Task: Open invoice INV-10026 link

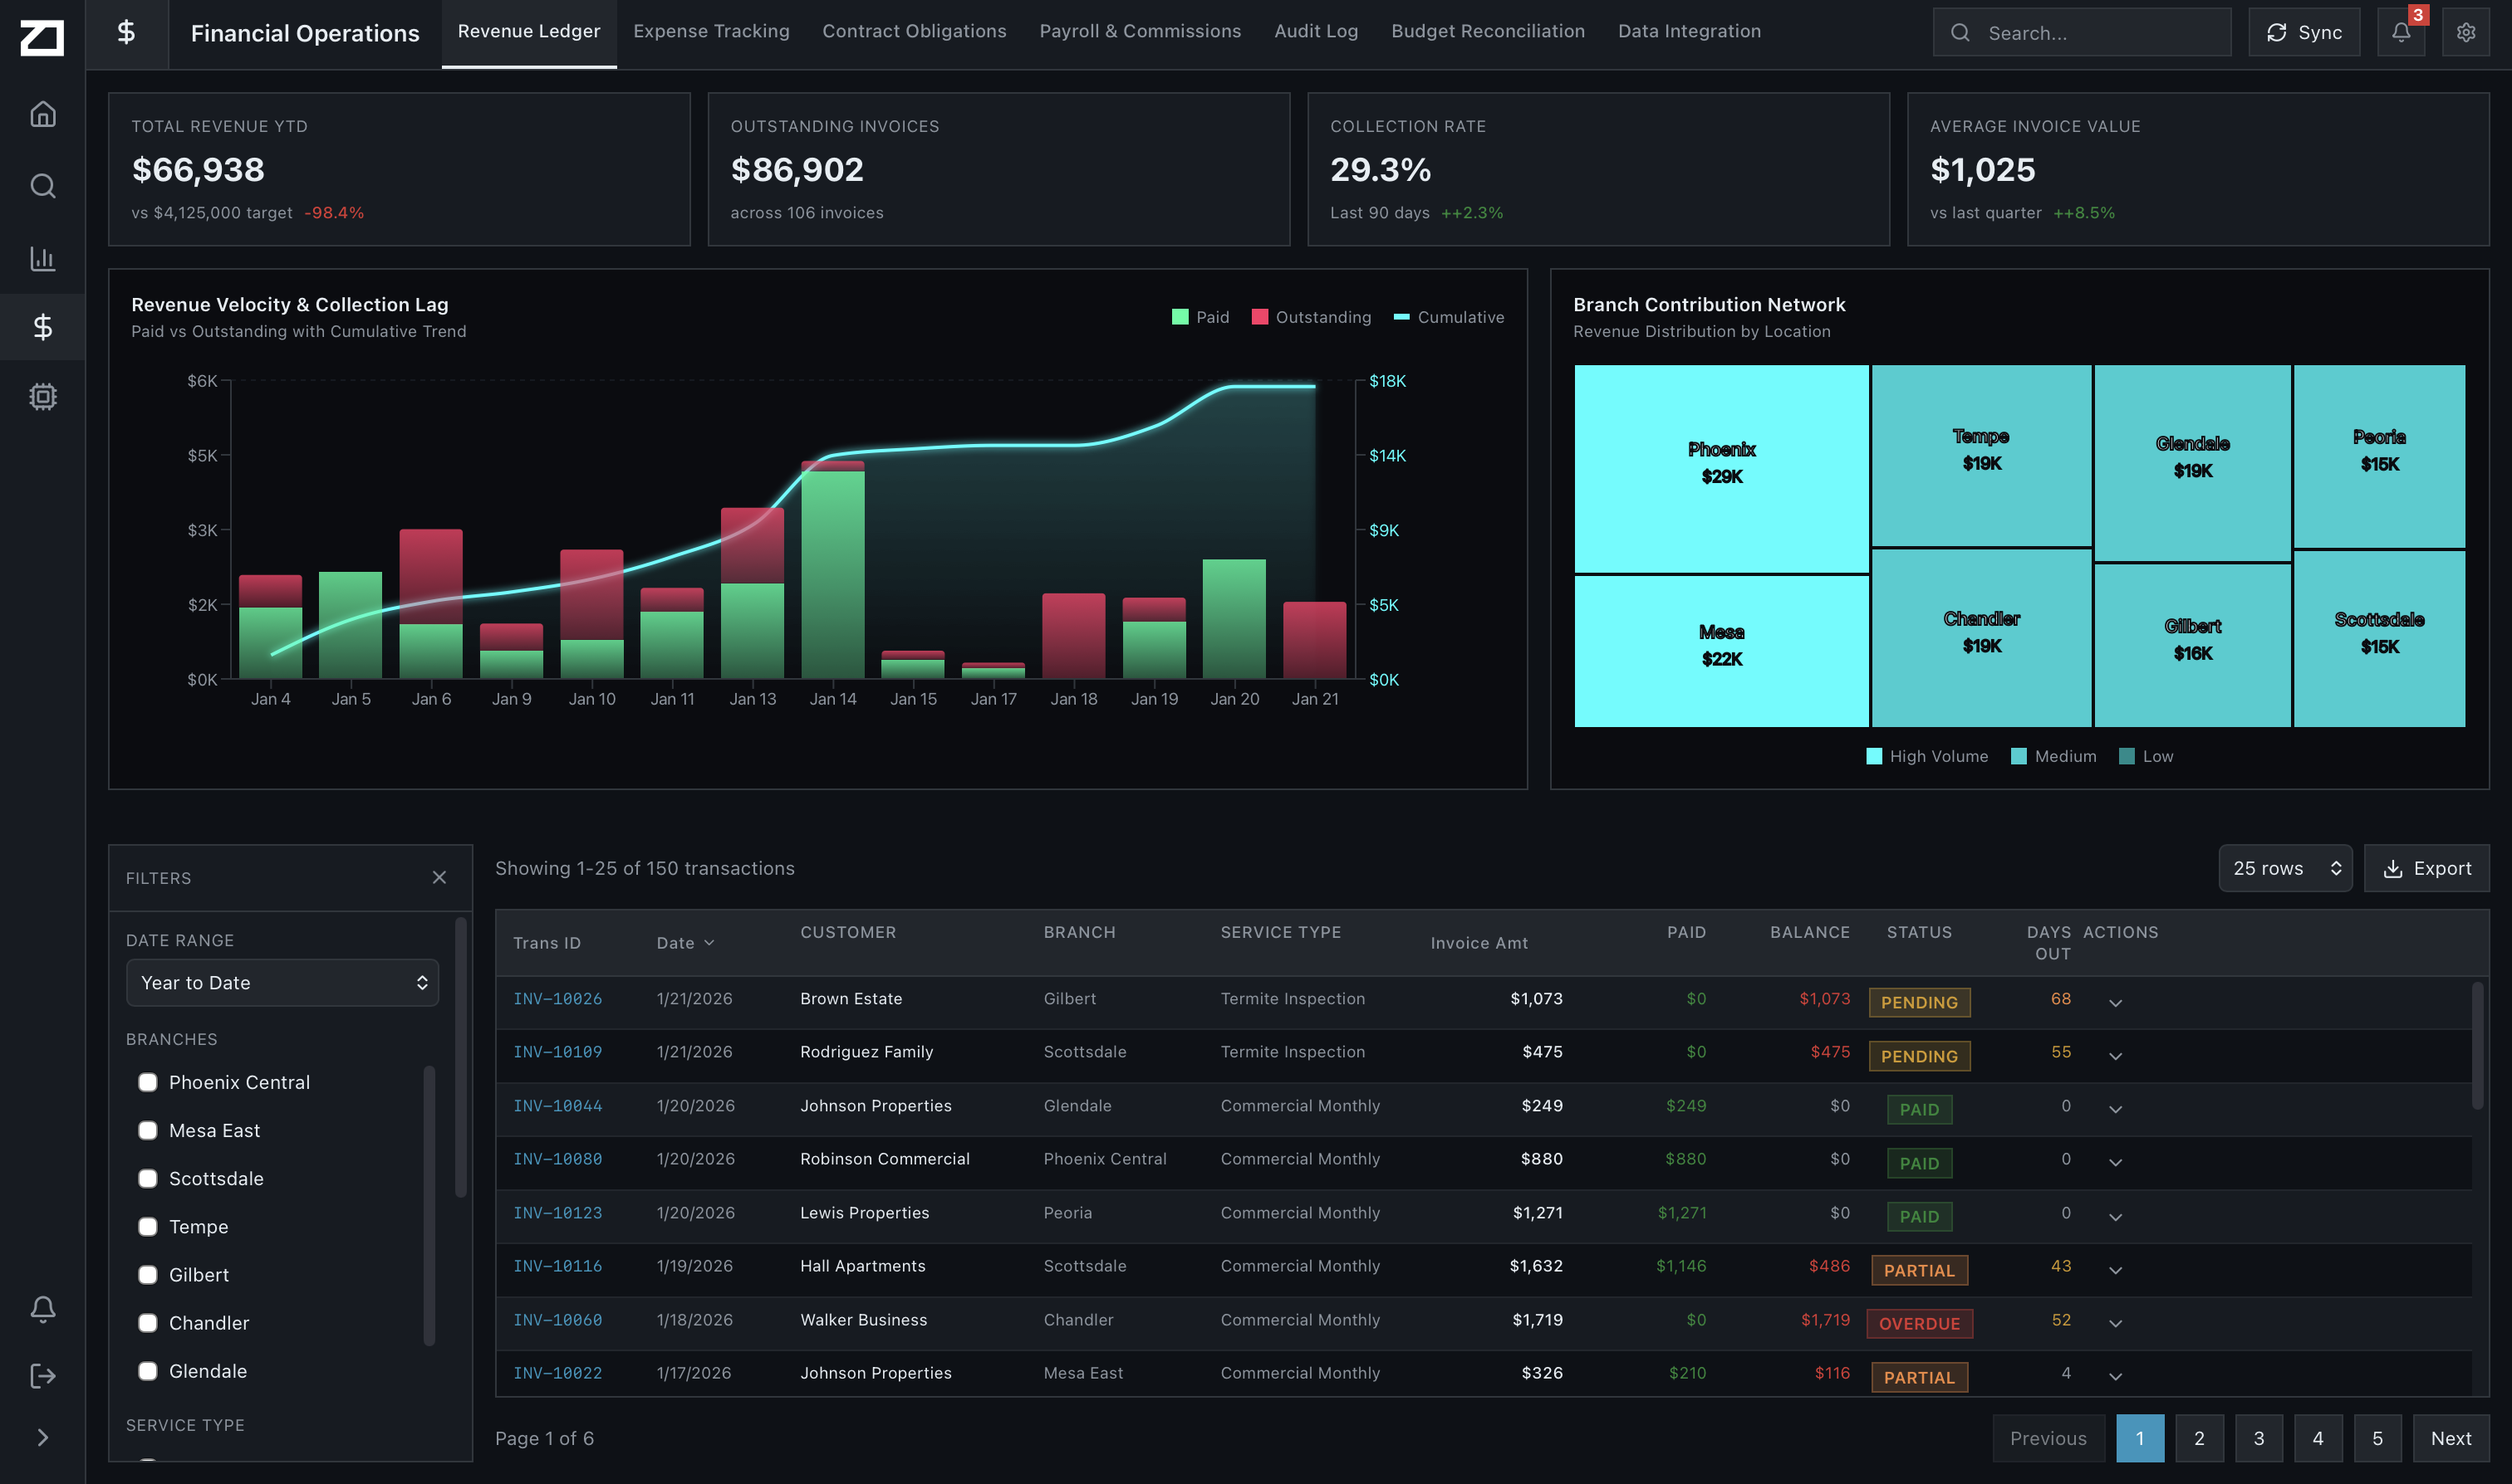Action: coord(557,998)
